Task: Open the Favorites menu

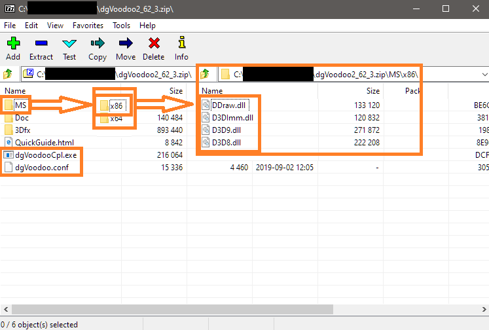Action: point(88,26)
